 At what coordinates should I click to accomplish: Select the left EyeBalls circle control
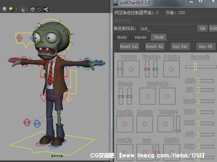click(148, 96)
